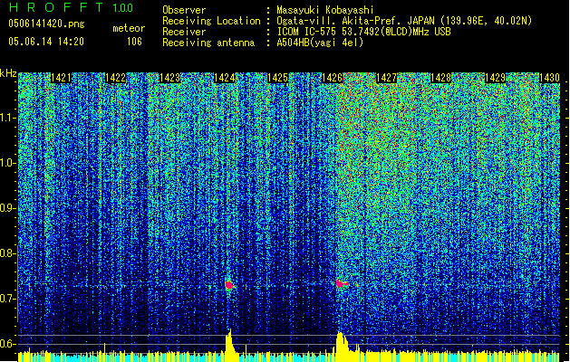
Task: Click the Observer label
Action: point(184,10)
